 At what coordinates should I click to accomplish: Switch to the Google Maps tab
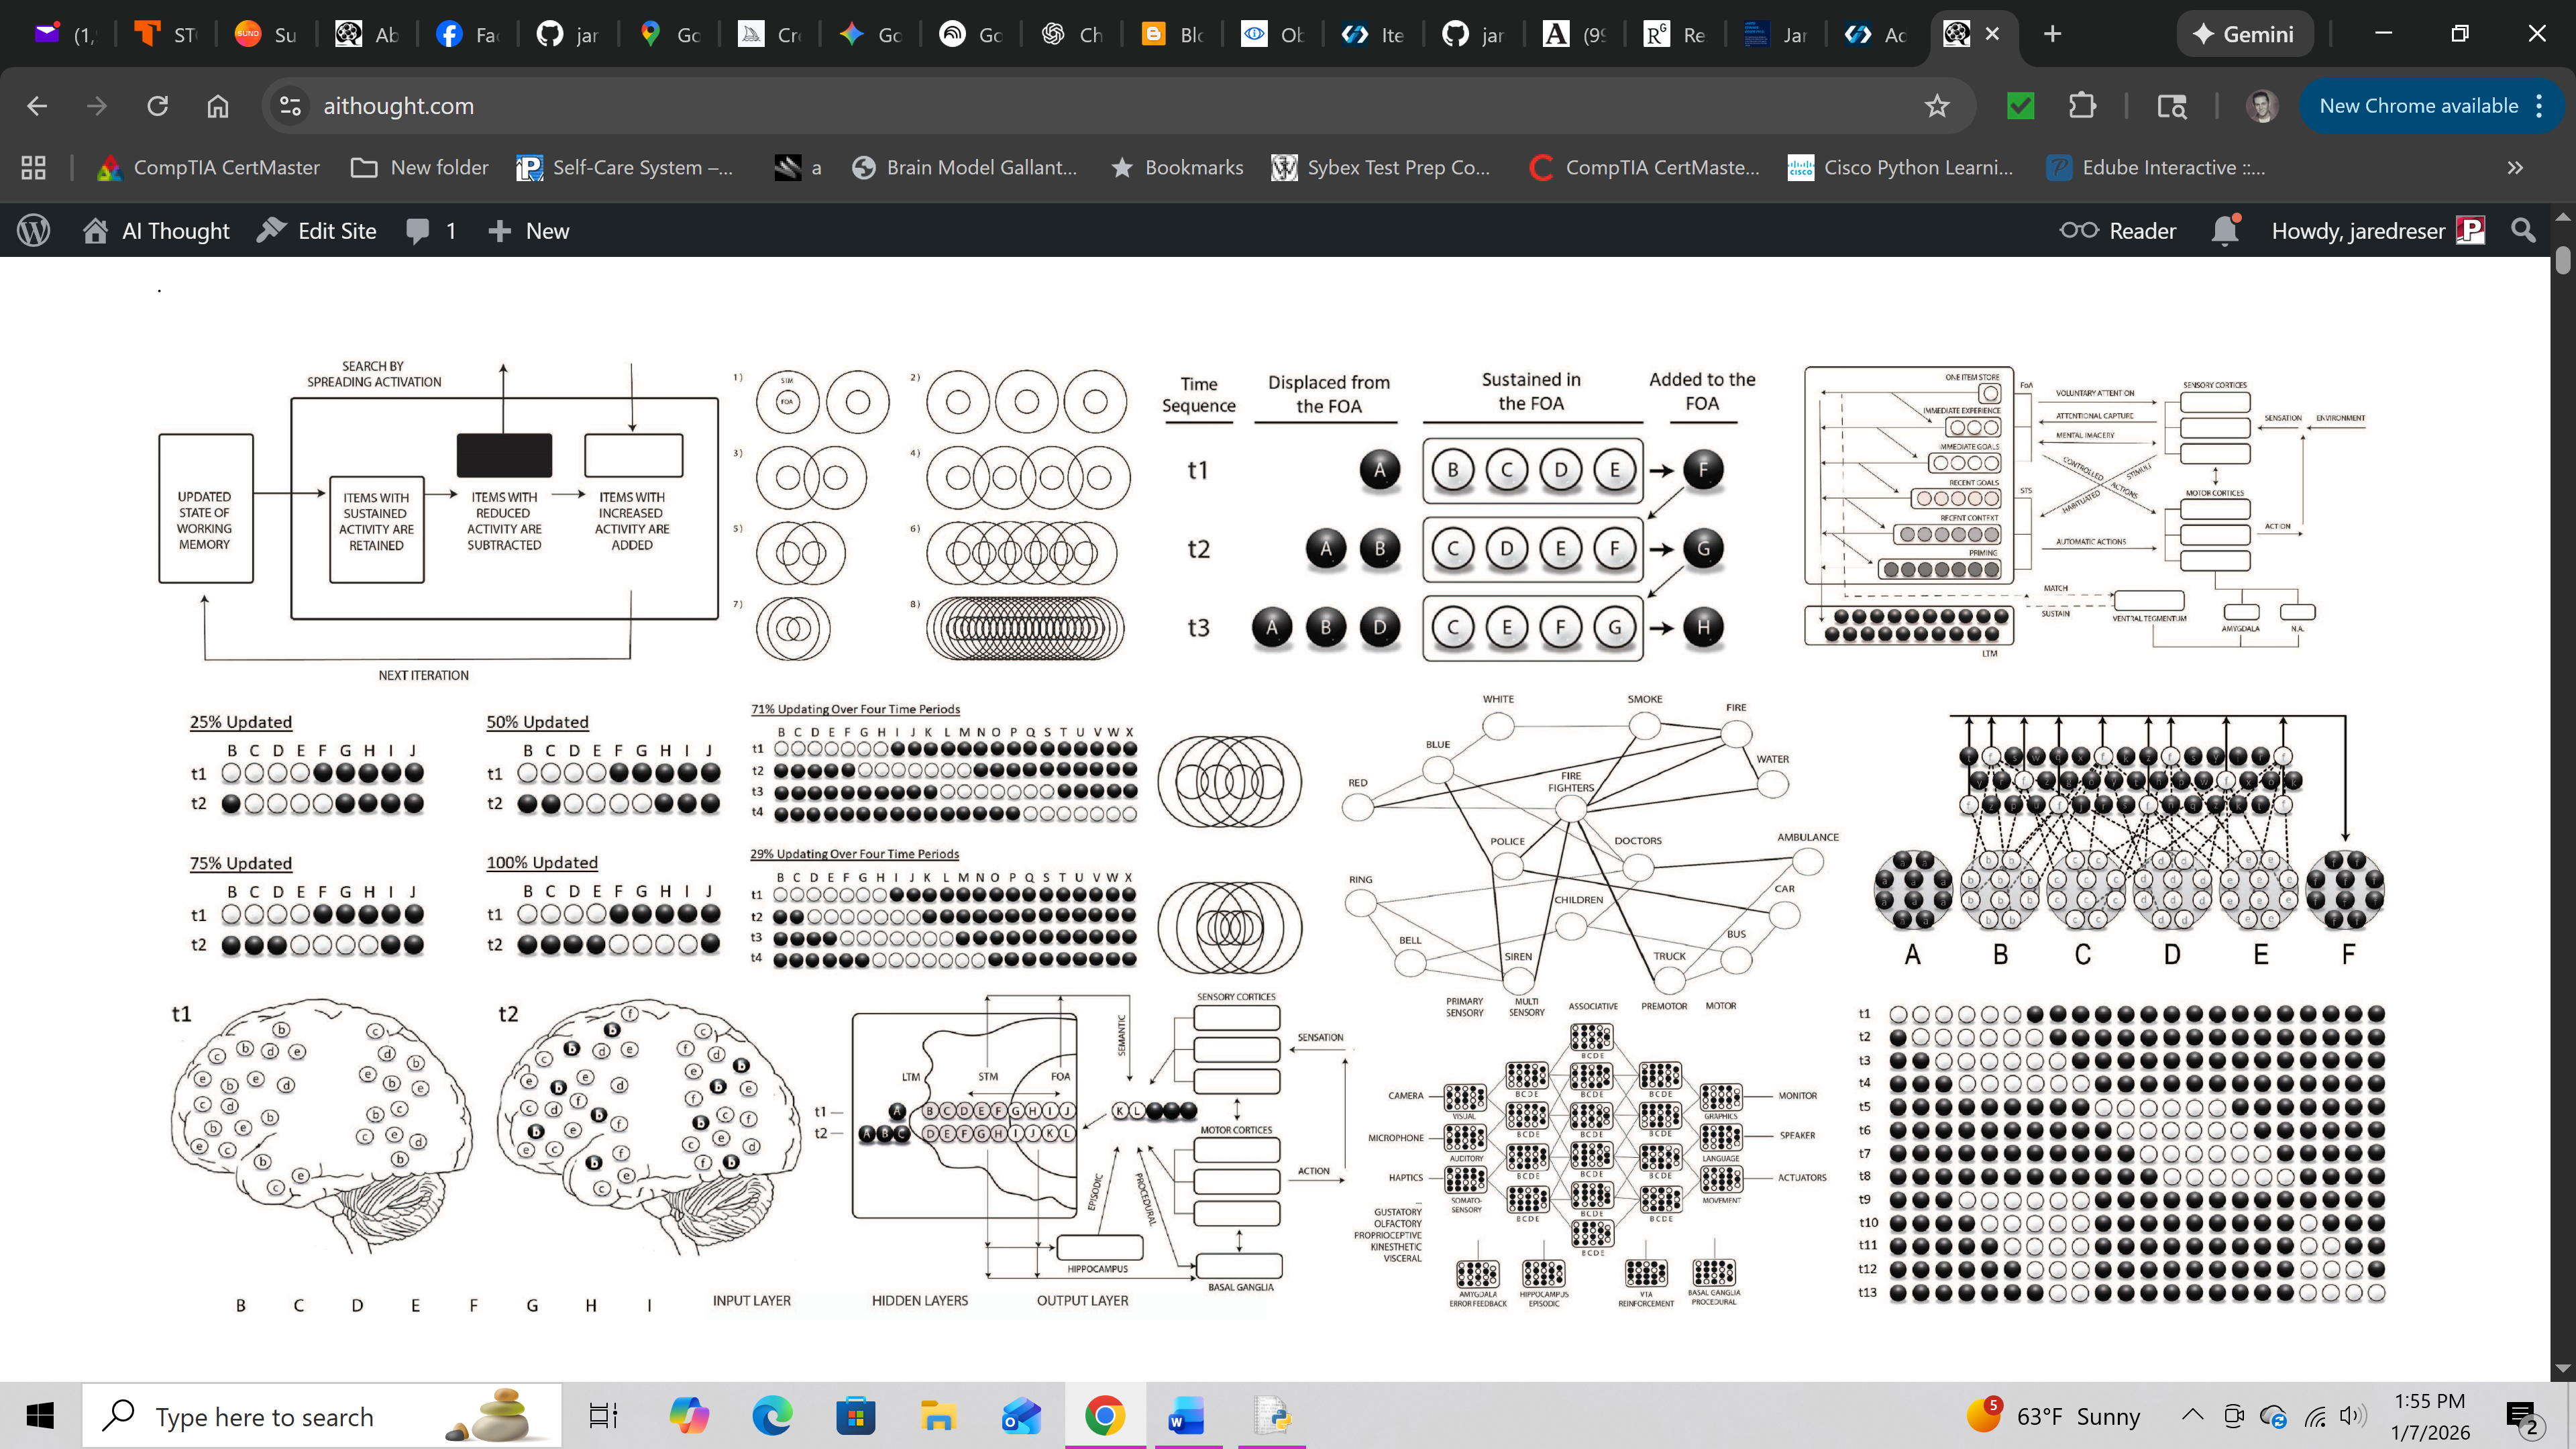point(669,34)
